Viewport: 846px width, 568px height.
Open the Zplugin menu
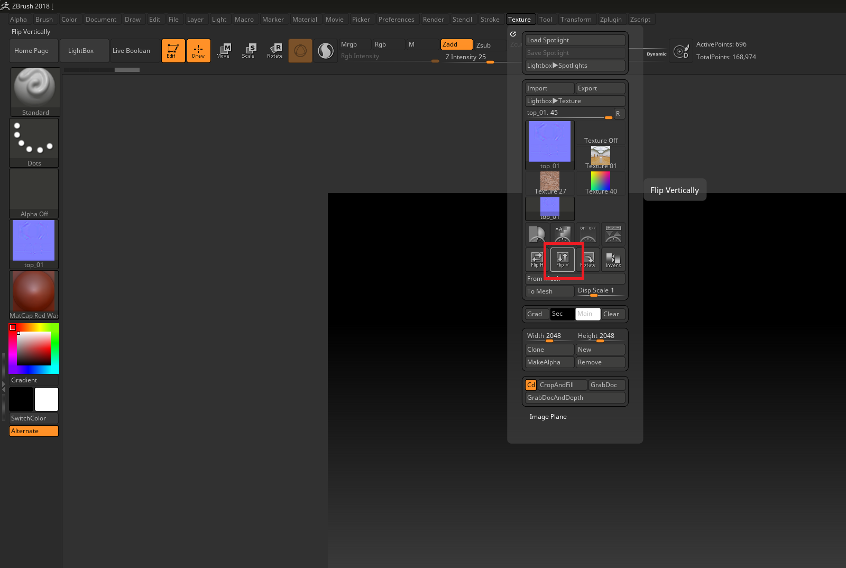point(611,20)
